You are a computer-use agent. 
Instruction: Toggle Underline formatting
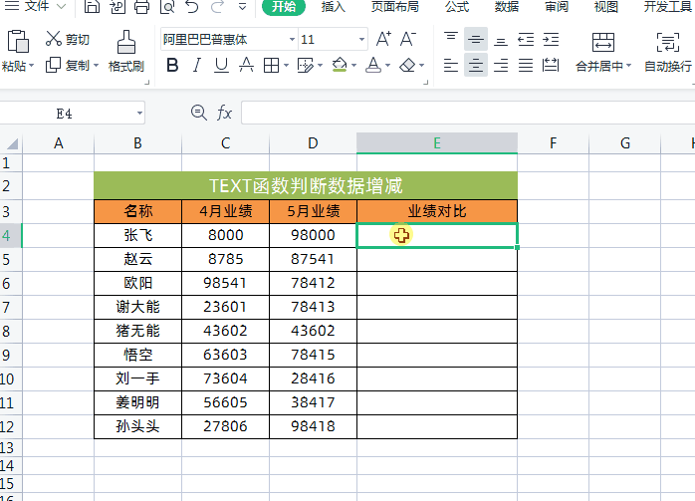coord(221,66)
